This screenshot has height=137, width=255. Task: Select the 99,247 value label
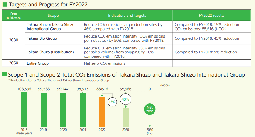(x=63, y=89)
